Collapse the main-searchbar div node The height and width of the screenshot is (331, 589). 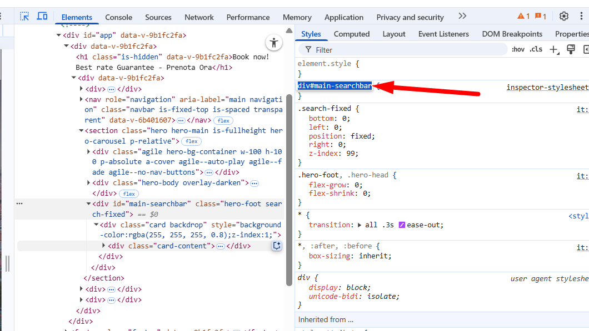point(89,203)
